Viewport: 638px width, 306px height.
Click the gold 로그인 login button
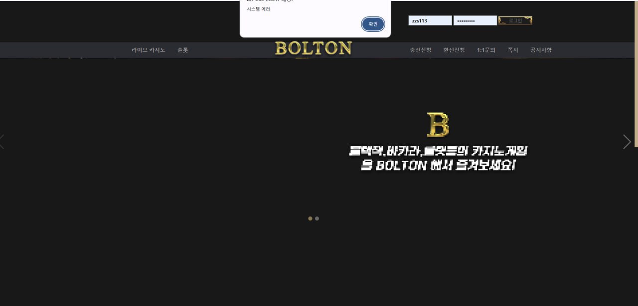[515, 20]
